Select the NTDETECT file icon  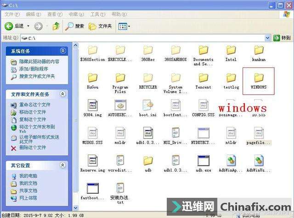pyautogui.click(x=204, y=133)
